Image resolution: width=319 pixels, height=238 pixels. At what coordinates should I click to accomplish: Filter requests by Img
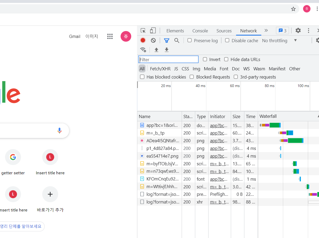(x=196, y=69)
